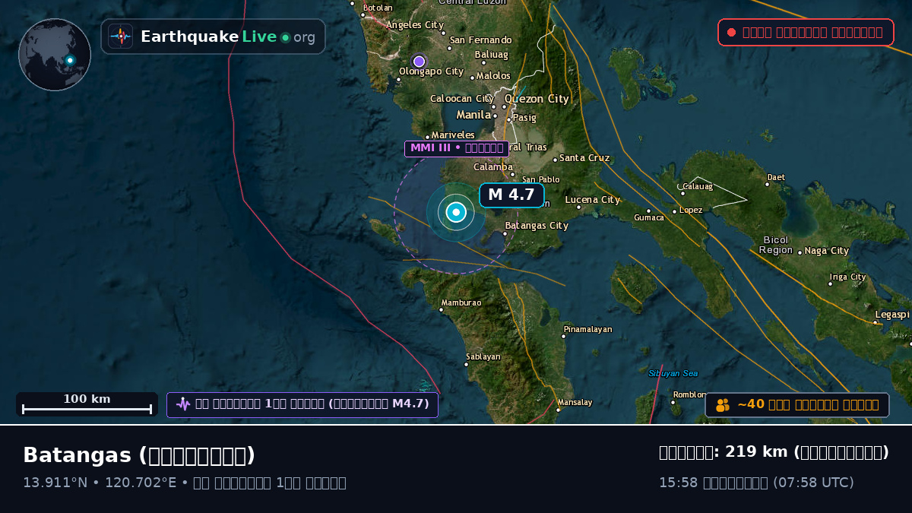
Task: Click the ~40 people estimate badge
Action: pos(797,405)
